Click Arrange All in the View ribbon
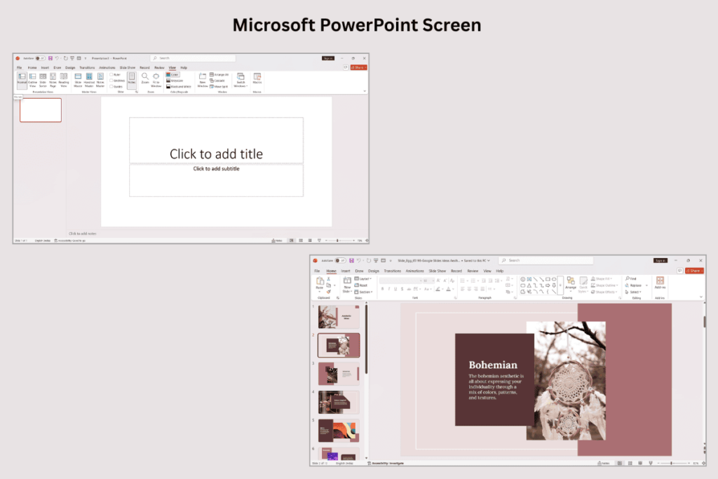718x479 pixels. pos(219,74)
